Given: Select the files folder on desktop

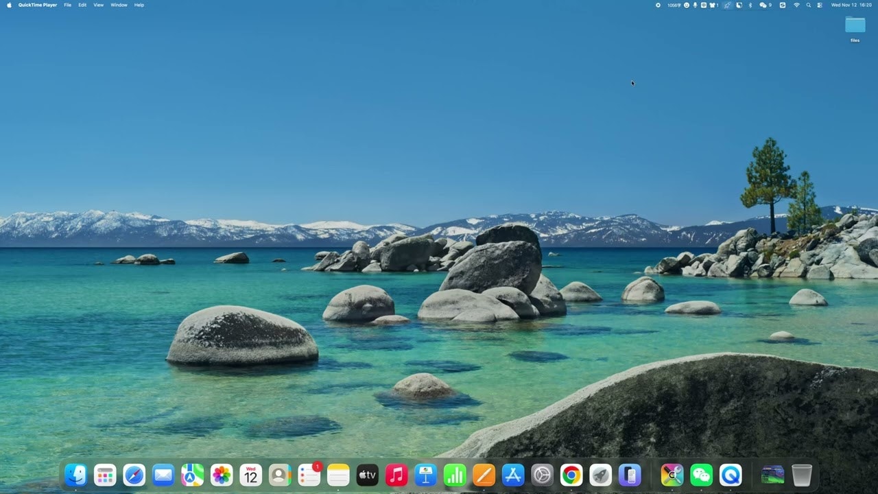Looking at the screenshot, I should tap(855, 30).
